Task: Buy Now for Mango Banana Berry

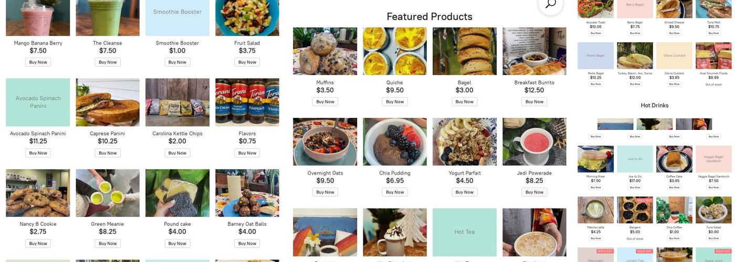Action: 38,62
